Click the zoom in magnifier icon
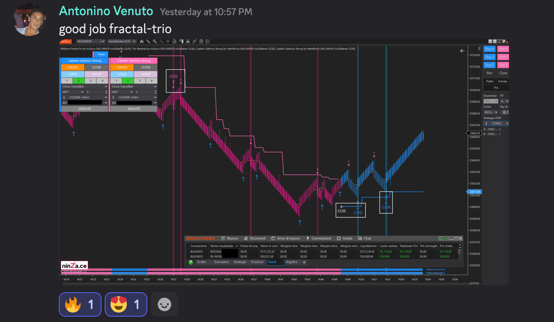Image resolution: width=554 pixels, height=322 pixels. [155, 41]
